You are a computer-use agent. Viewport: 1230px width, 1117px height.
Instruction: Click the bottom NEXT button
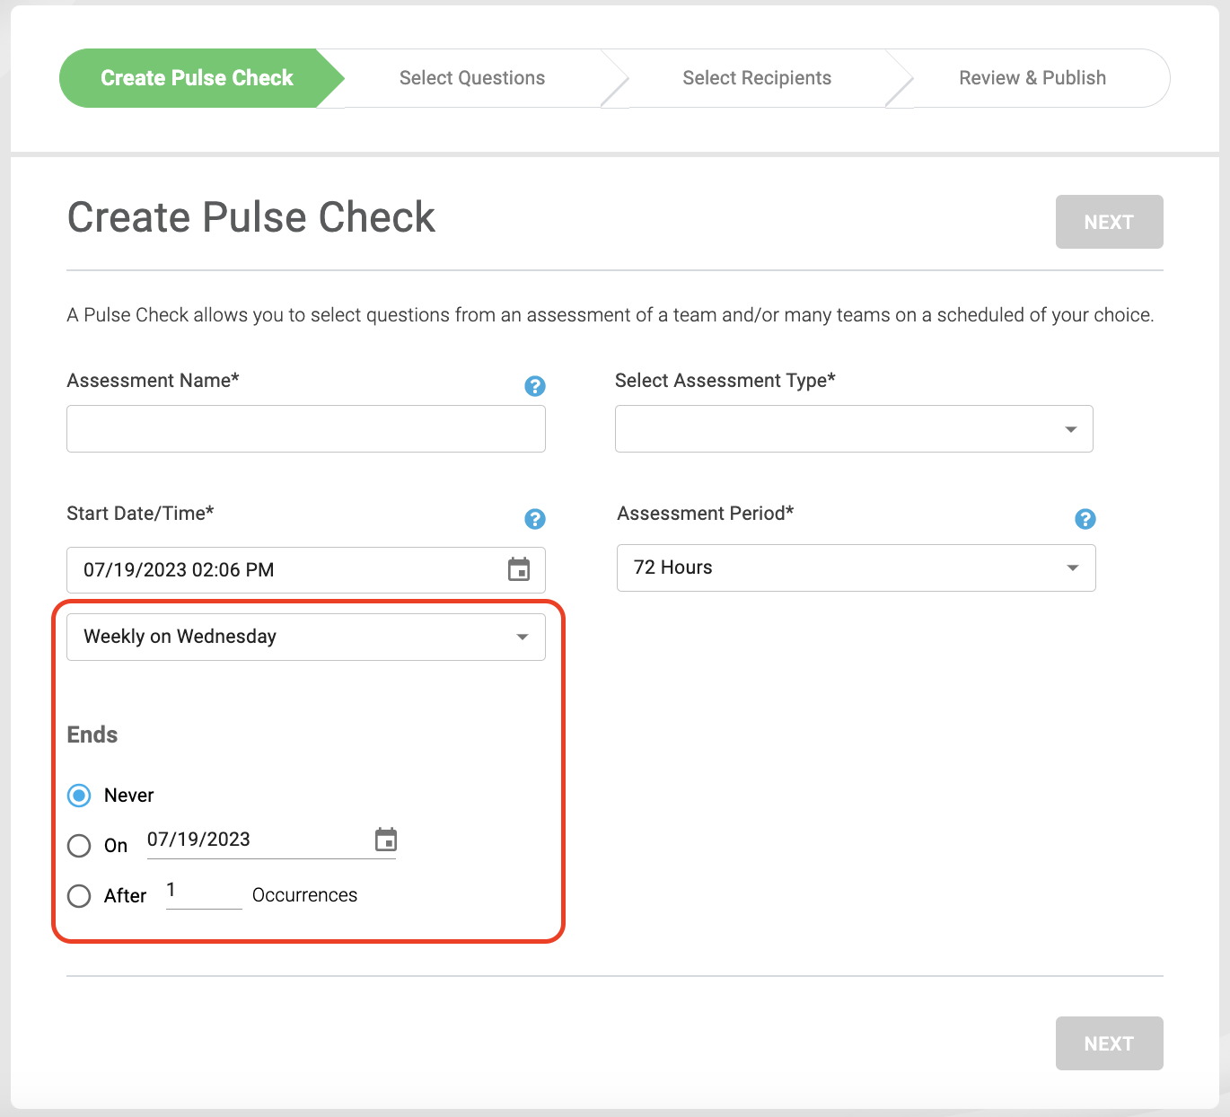tap(1110, 1043)
